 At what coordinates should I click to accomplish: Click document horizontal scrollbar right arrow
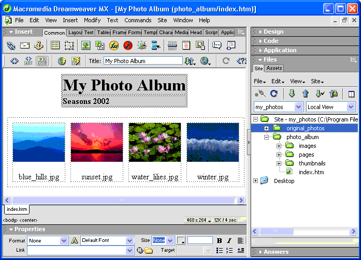coord(241,200)
